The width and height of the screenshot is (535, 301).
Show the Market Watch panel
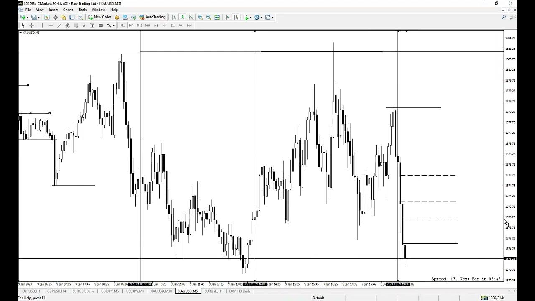[47, 17]
